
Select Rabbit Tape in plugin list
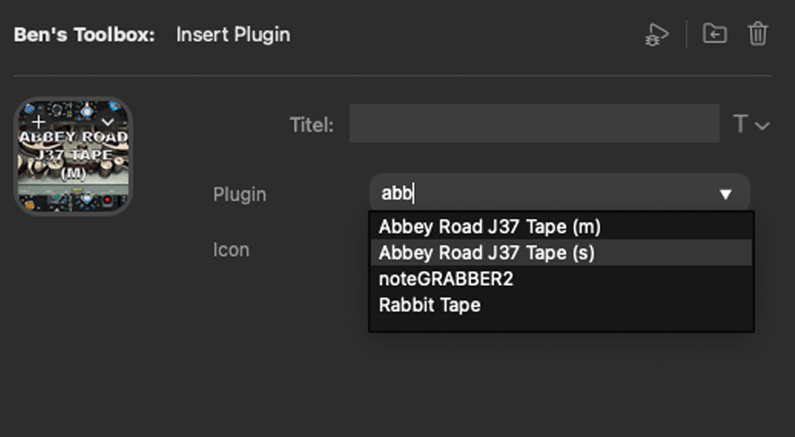[x=429, y=305]
